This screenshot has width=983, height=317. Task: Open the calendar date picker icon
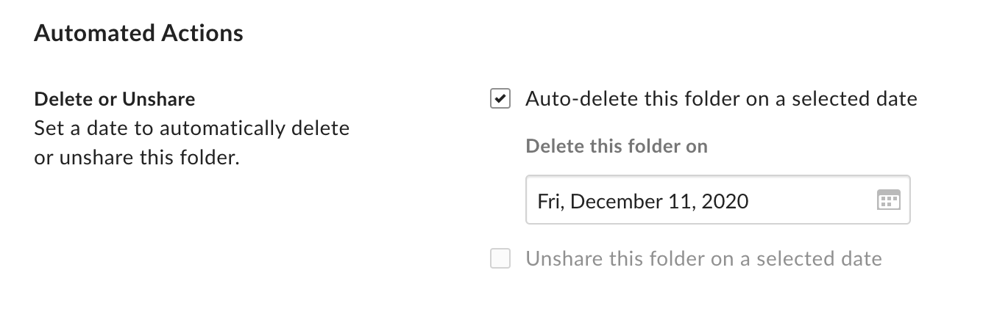[x=889, y=200]
